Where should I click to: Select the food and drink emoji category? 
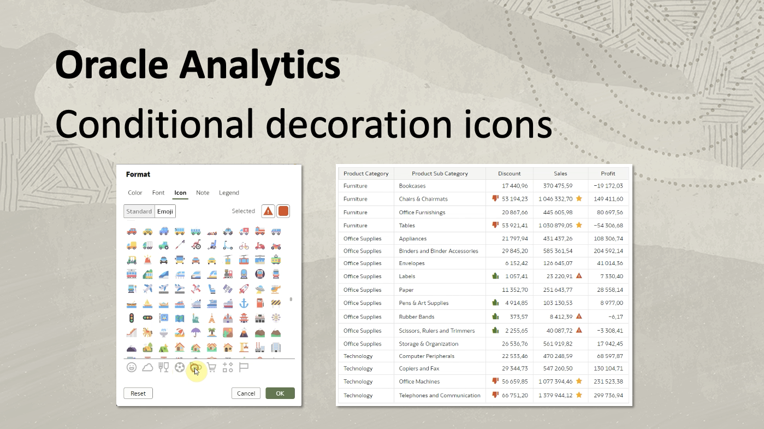click(x=163, y=367)
